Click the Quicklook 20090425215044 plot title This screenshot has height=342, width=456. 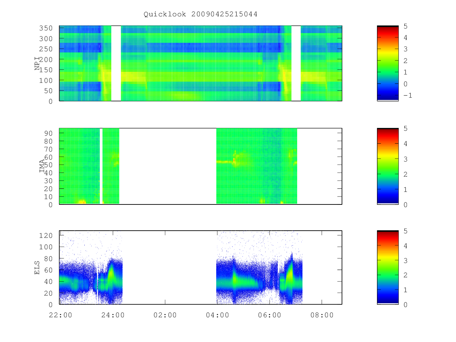(x=201, y=14)
